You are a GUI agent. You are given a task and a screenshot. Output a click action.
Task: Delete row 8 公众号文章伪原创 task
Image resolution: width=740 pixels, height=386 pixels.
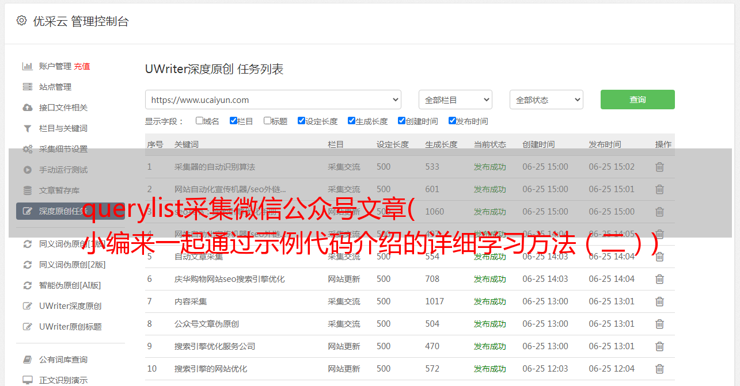(659, 324)
